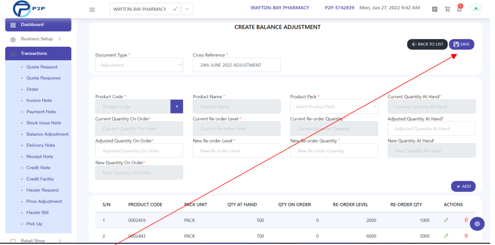Edit row 0002443 with pencil icon
495x245 pixels.
pyautogui.click(x=446, y=235)
